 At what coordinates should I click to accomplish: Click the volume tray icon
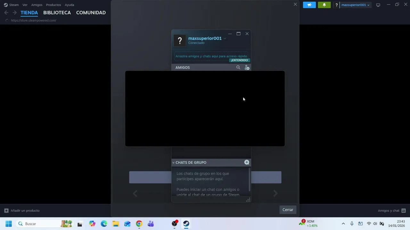click(x=375, y=224)
